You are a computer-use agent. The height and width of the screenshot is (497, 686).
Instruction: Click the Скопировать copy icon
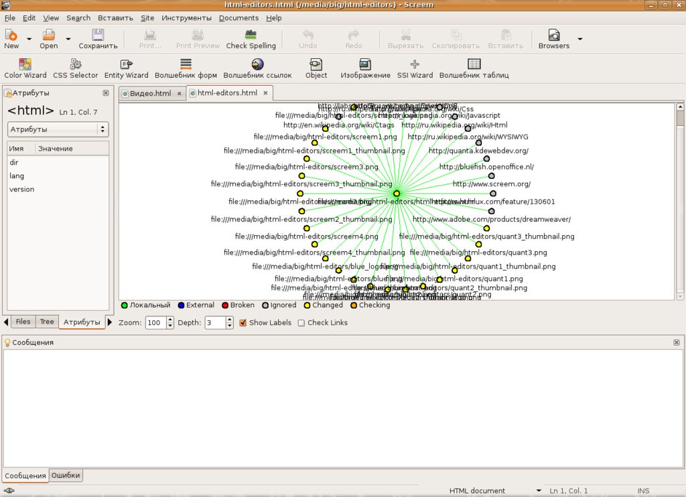tap(456, 35)
